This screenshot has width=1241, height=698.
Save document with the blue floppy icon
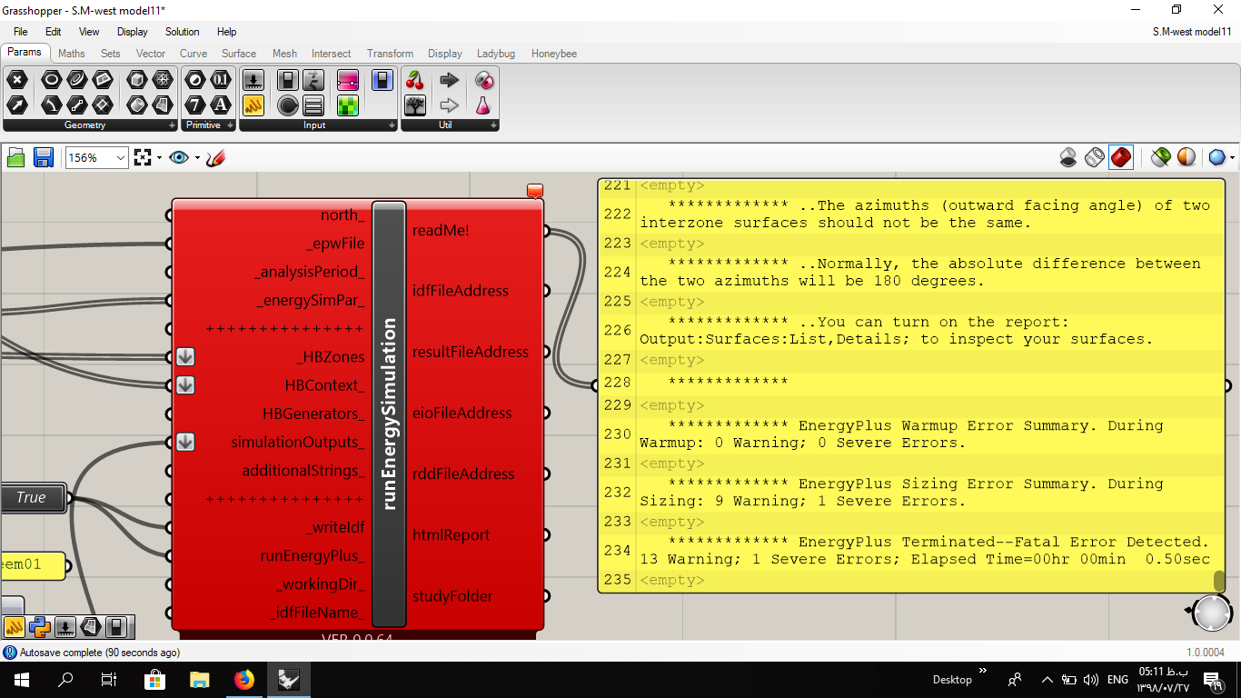43,158
